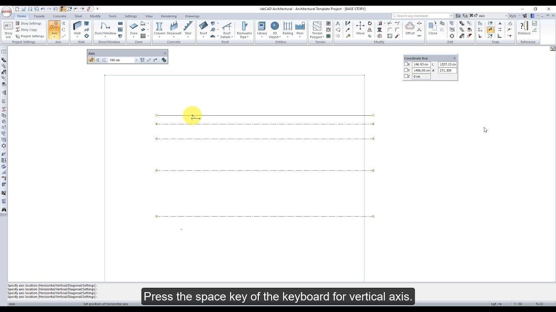Open the axis distance 190 cm dropdown
This screenshot has height=312, width=556.
136,60
